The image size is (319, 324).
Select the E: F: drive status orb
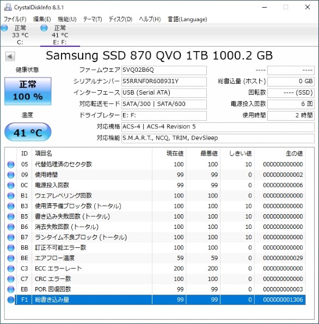click(44, 28)
